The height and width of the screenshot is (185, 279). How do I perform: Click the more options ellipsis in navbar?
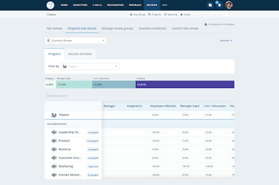click(x=165, y=5)
